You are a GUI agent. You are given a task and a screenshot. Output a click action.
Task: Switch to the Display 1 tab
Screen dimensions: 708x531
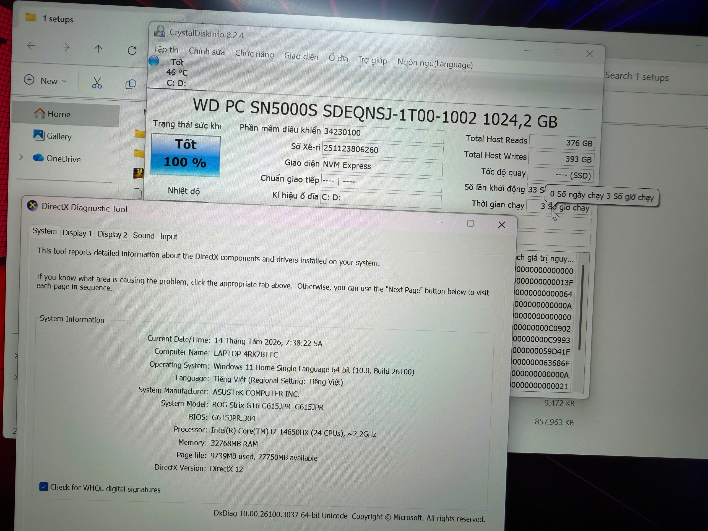coord(77,233)
